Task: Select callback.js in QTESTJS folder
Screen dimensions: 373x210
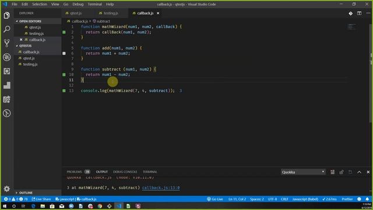Action: (31, 52)
